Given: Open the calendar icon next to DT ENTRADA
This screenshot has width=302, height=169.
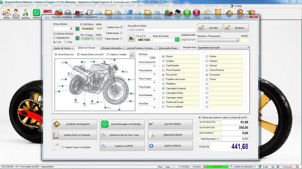Looking at the screenshot, I should (x=77, y=29).
